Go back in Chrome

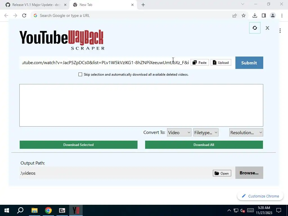coord(6,15)
